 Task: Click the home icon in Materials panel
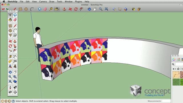pos(178,69)
